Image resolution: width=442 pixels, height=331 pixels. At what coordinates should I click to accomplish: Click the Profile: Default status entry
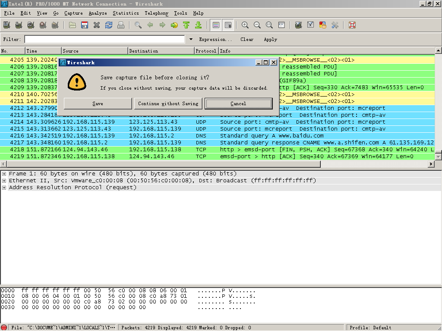[370, 328]
